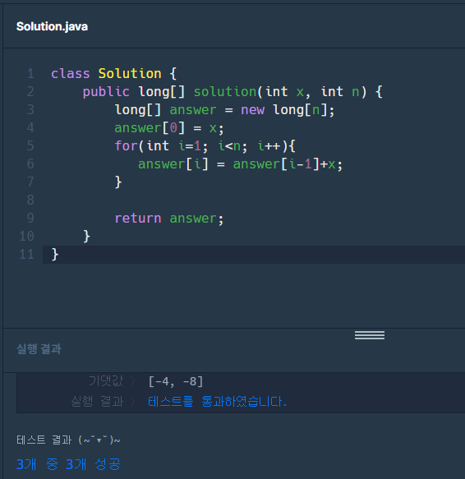Click the '테스트를 통과하였습니다.' result message
This screenshot has width=465, height=479.
tap(217, 402)
